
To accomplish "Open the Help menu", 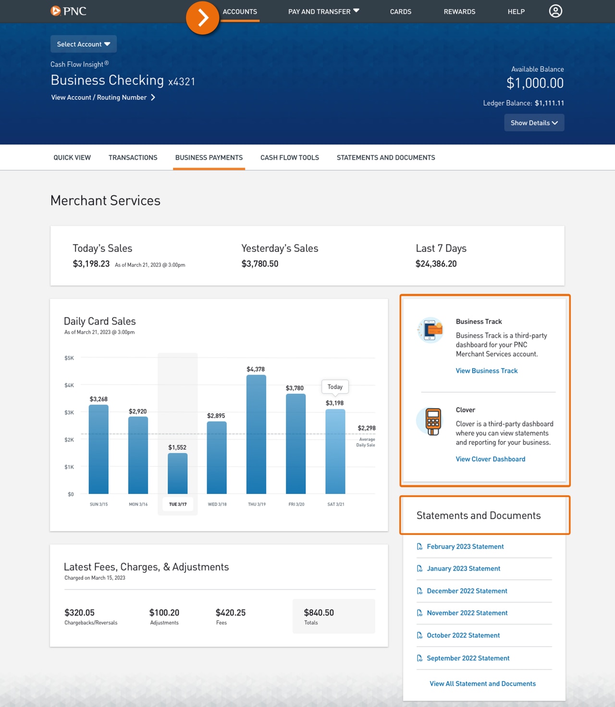I will coord(516,12).
